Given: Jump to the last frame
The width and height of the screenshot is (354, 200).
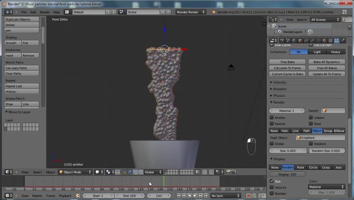Looking at the screenshot, I should 206,196.
